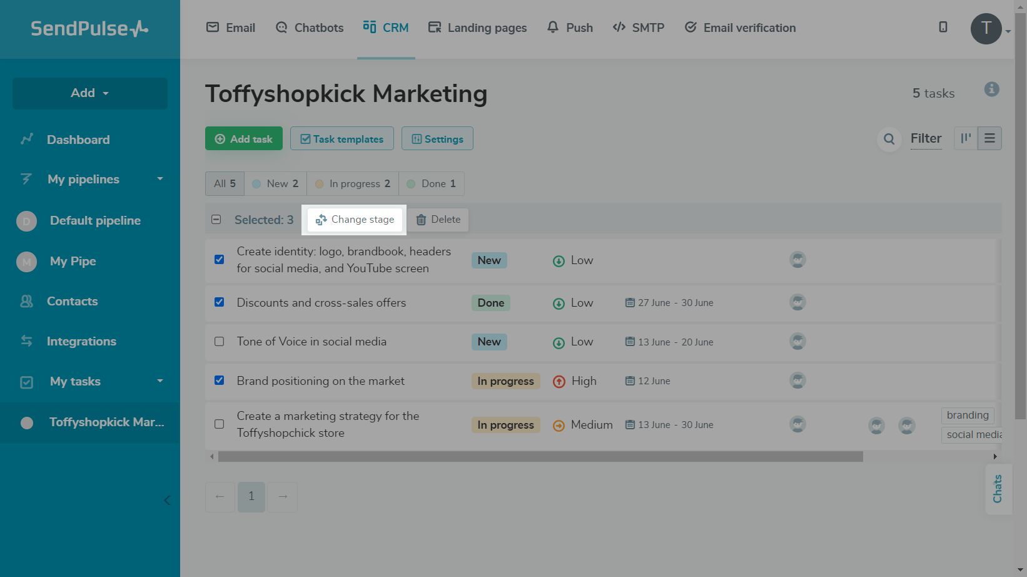
Task: Open the SMTP tab
Action: [x=639, y=28]
